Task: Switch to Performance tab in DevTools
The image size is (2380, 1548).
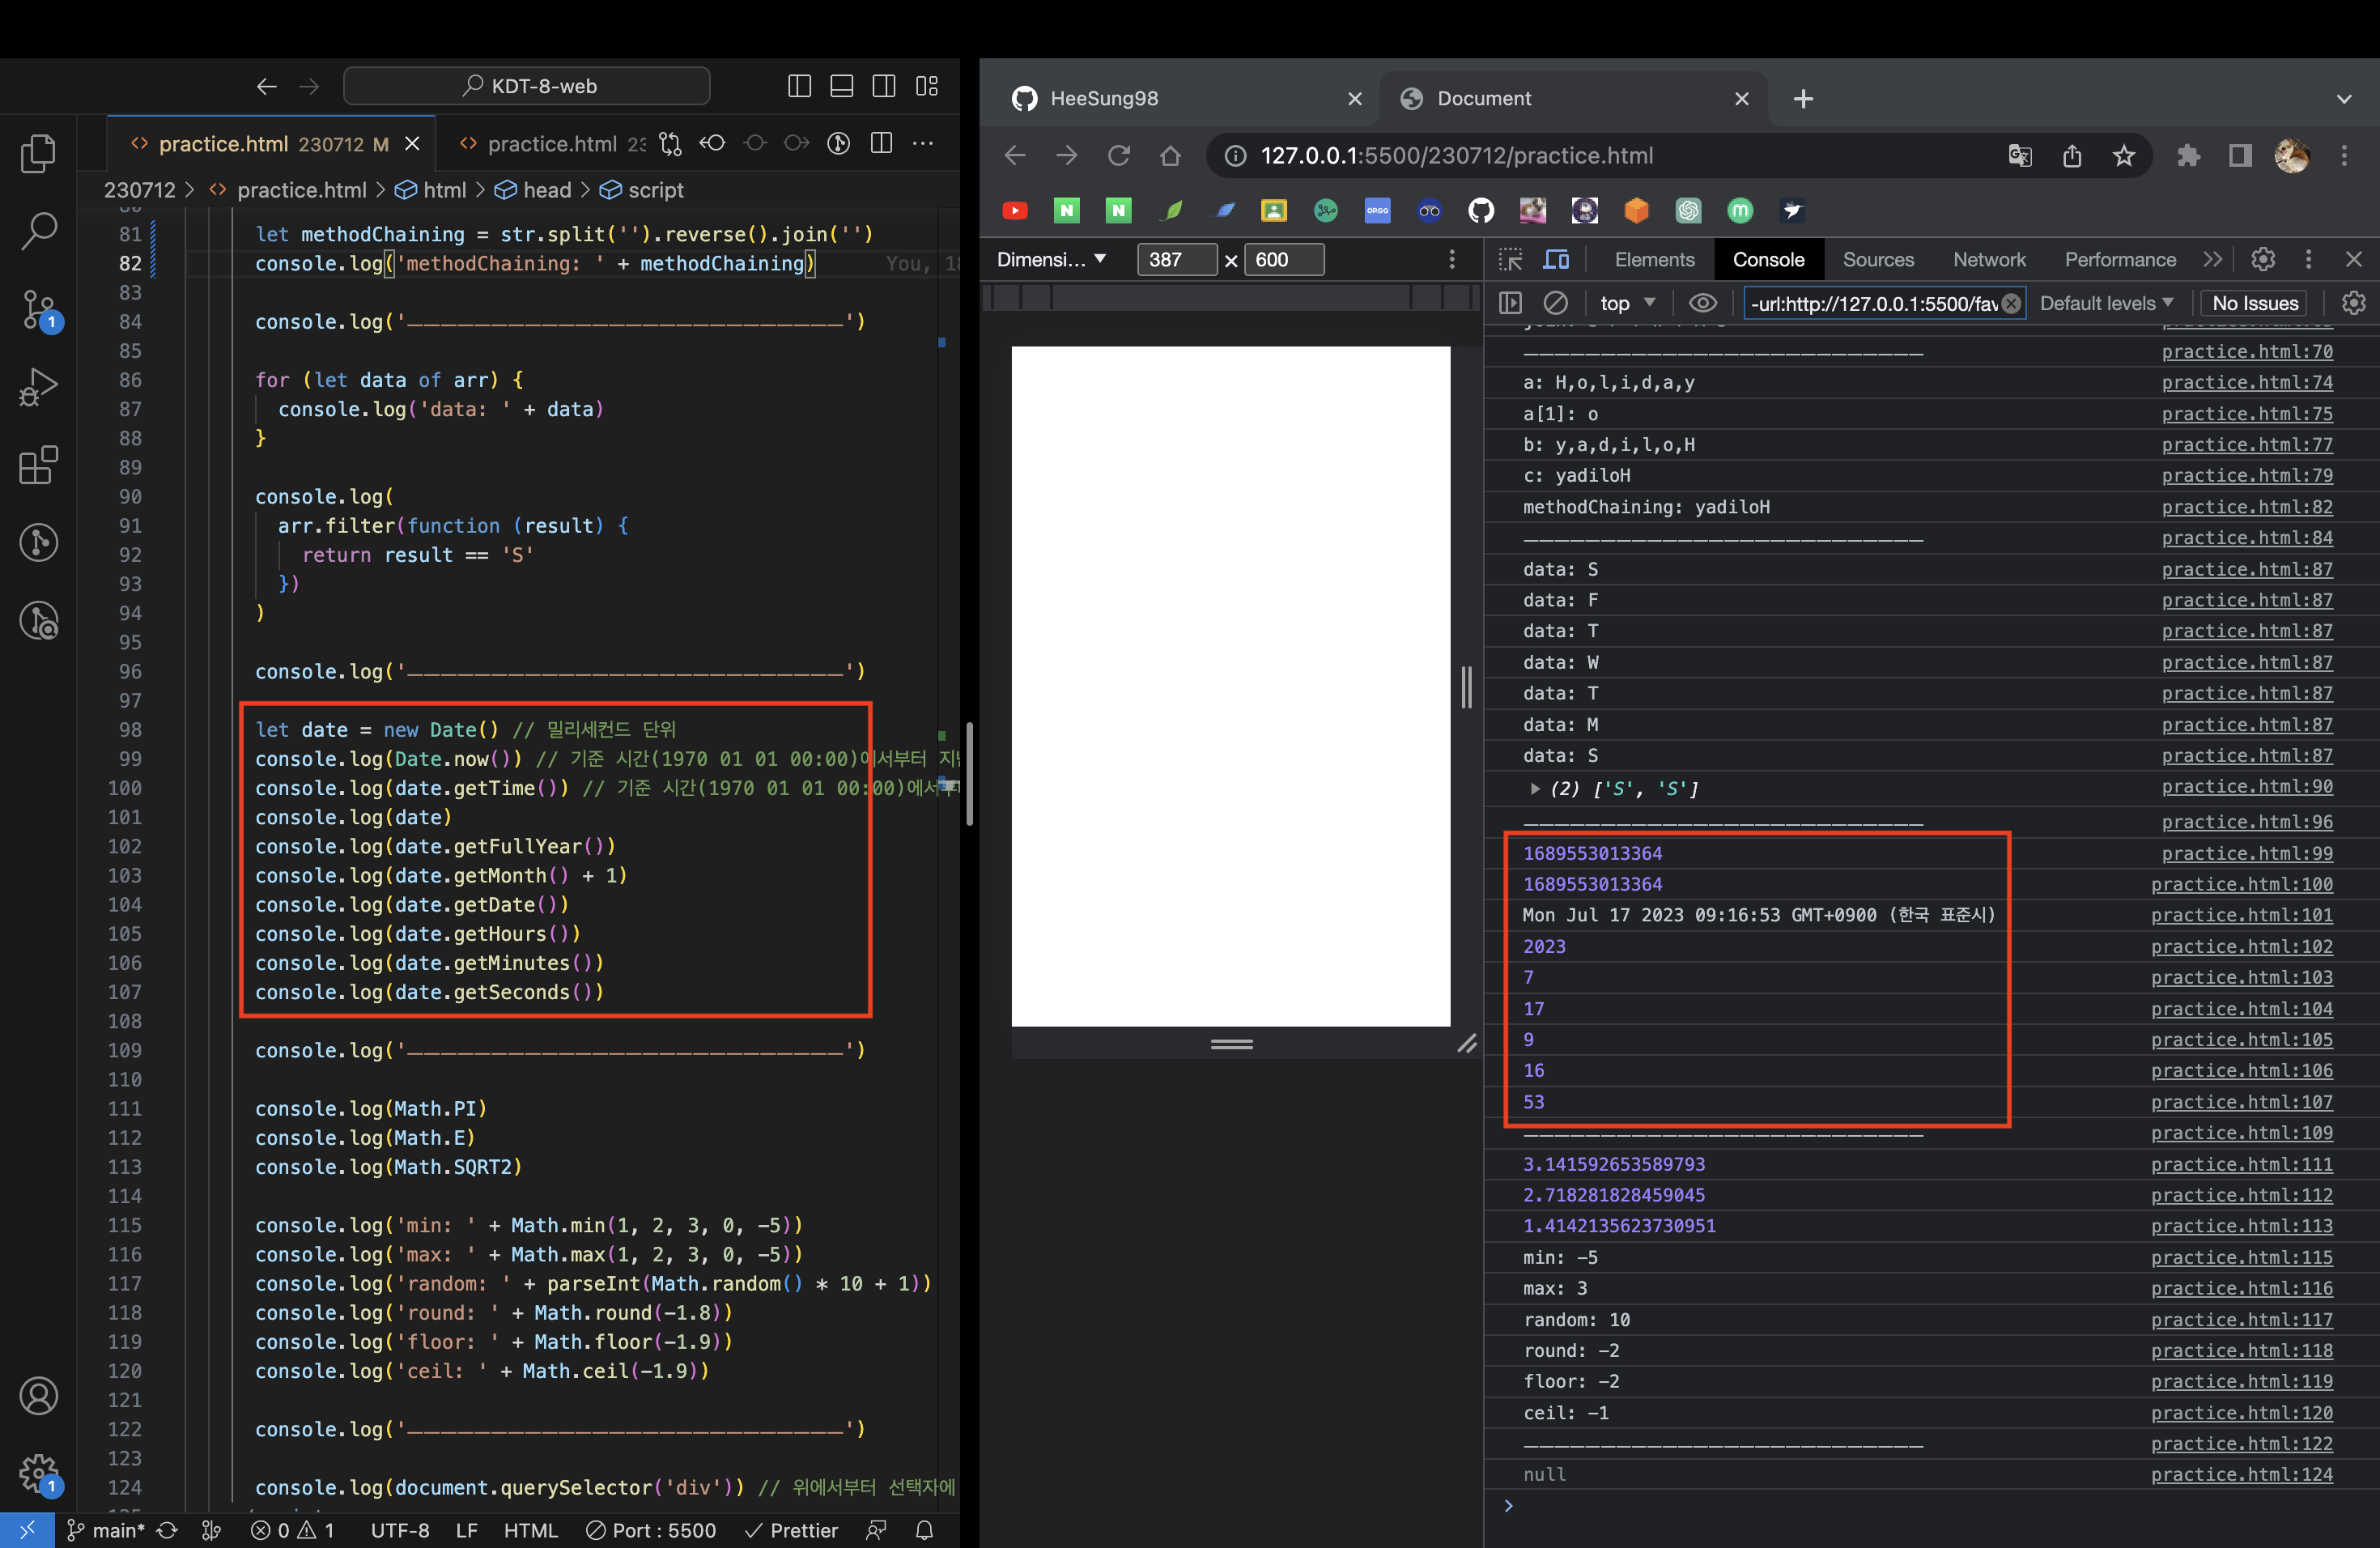Action: tap(2119, 259)
